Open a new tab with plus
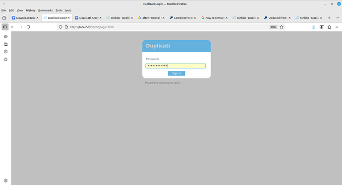The width and height of the screenshot is (342, 185). 329,18
